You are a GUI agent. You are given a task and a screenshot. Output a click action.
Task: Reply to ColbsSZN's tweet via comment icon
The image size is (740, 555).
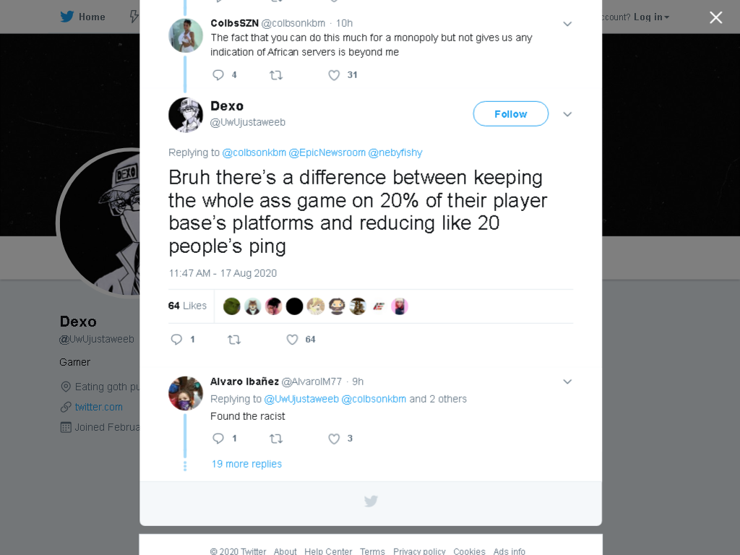[218, 75]
